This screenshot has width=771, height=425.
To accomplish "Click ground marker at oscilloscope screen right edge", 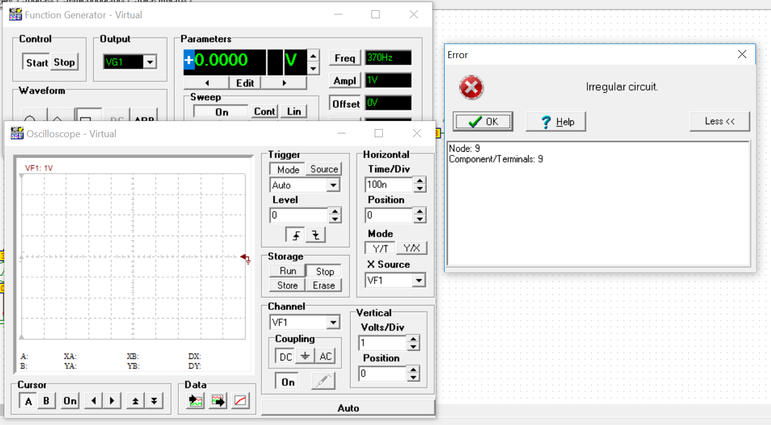I will tap(246, 259).
